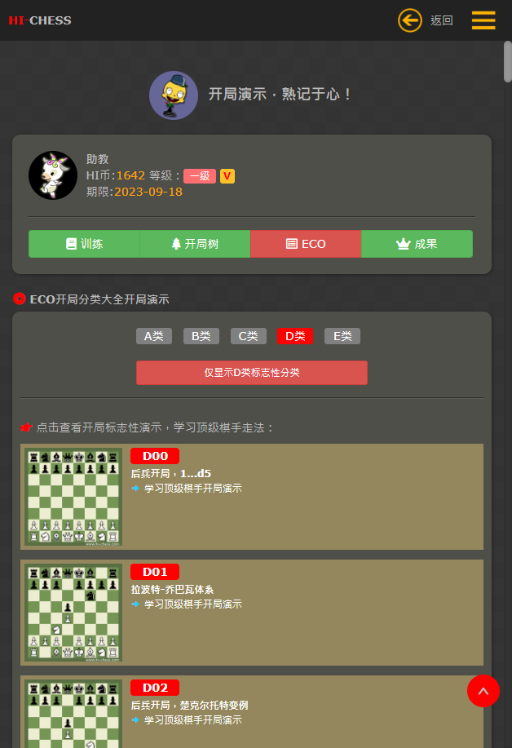This screenshot has height=748, width=512.
Task: Click the cartoon mascot avatar with hat
Action: (x=174, y=95)
